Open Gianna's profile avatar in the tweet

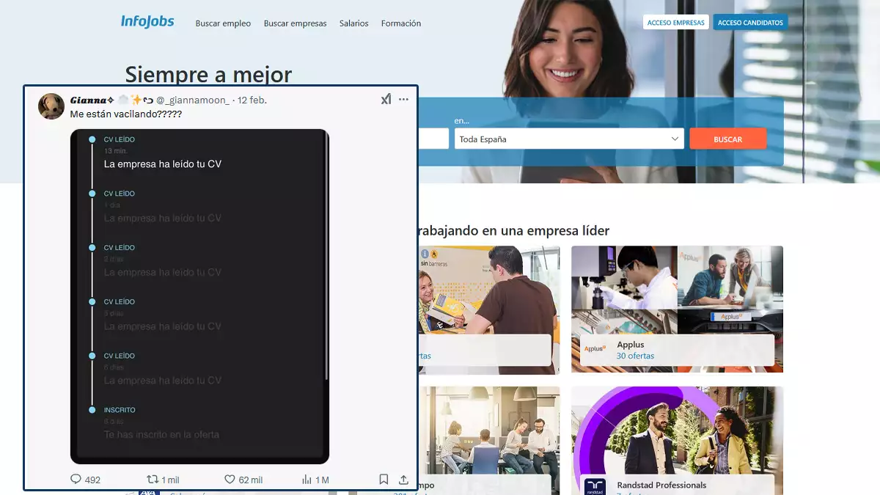click(x=51, y=106)
